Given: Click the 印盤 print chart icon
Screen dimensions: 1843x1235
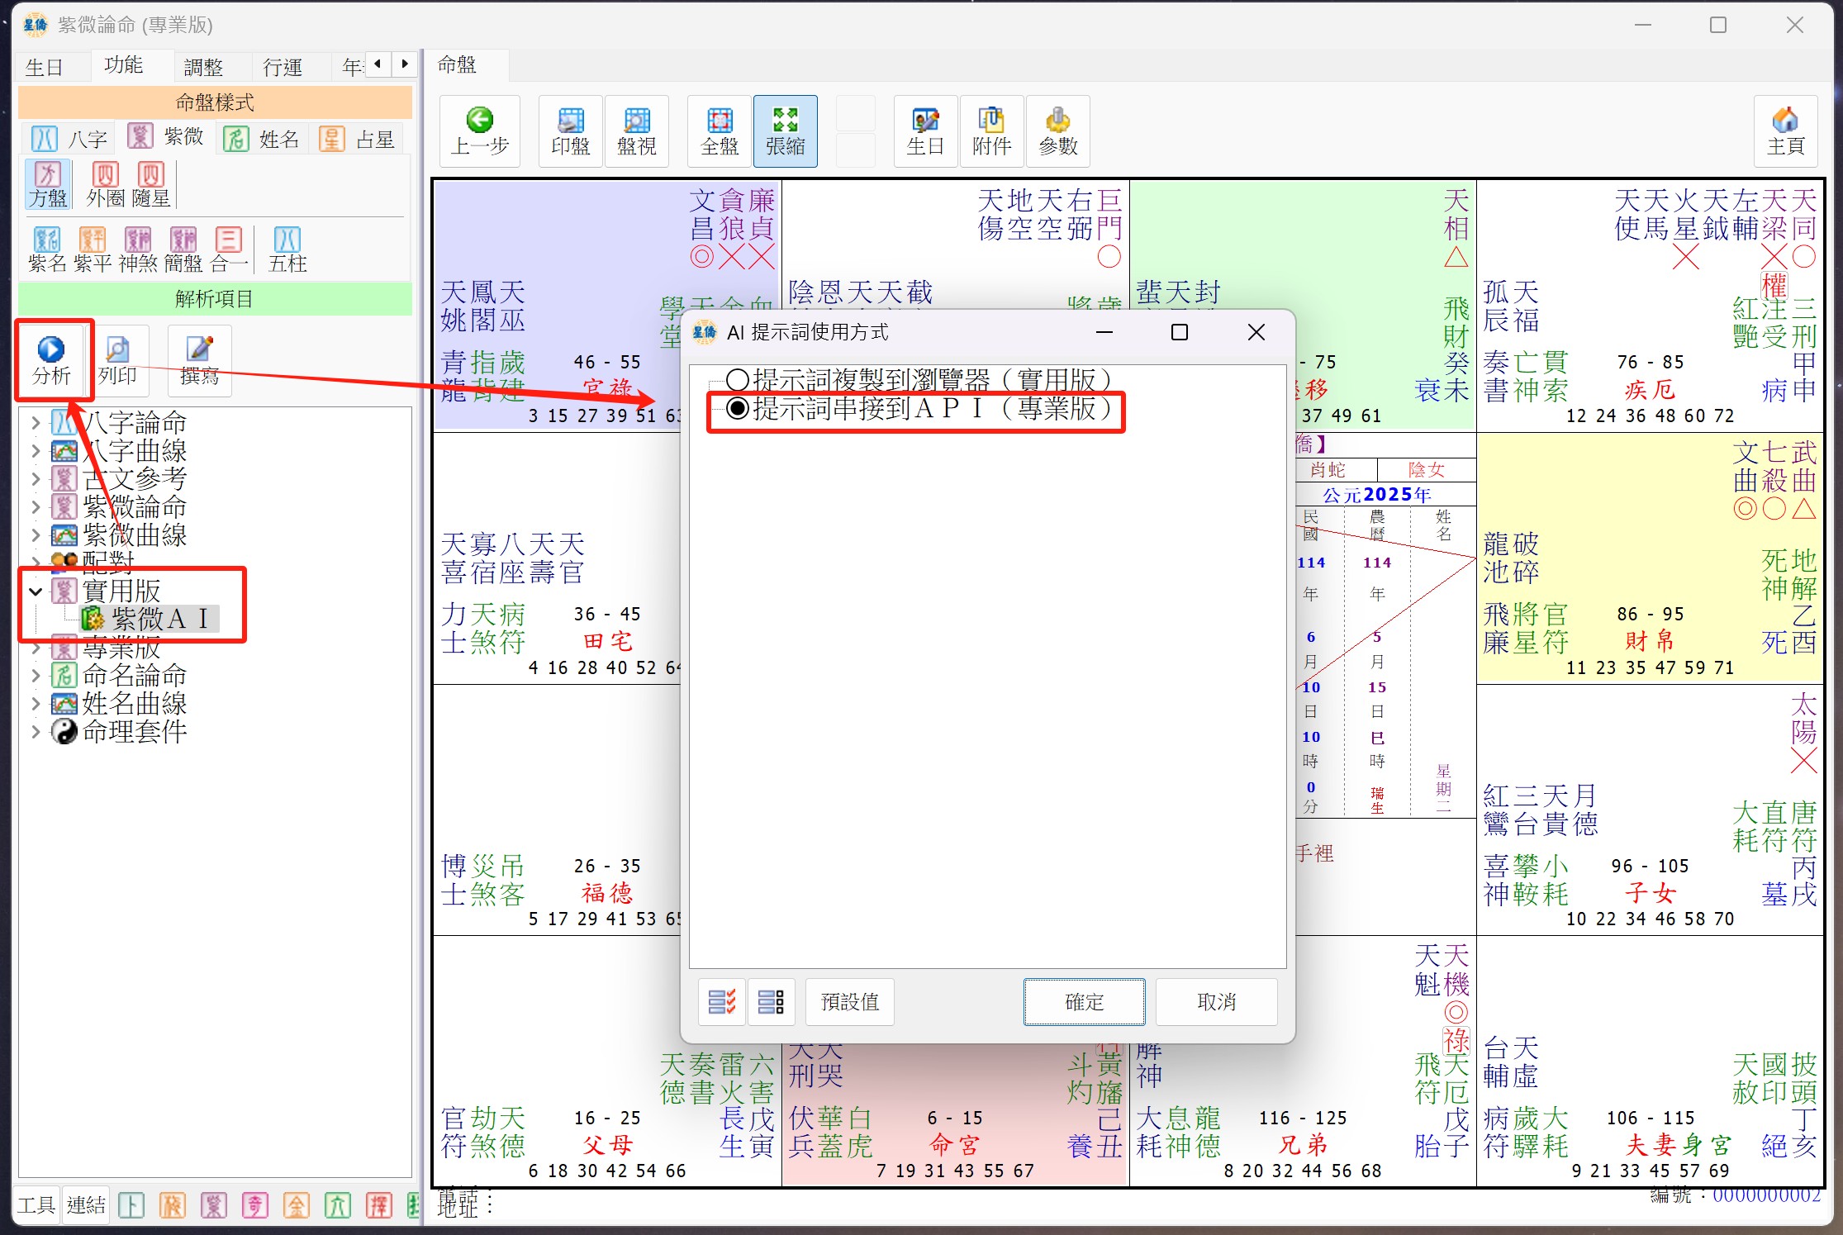Looking at the screenshot, I should click(570, 121).
